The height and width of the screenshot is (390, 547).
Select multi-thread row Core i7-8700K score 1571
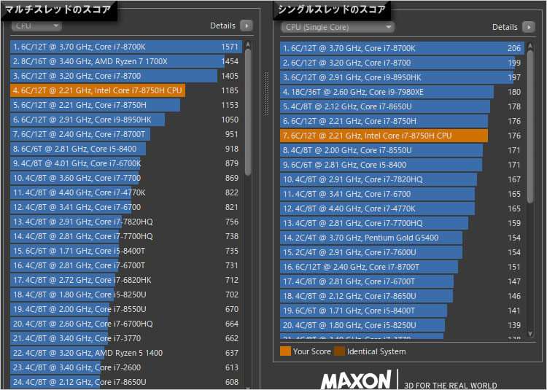[x=126, y=47]
